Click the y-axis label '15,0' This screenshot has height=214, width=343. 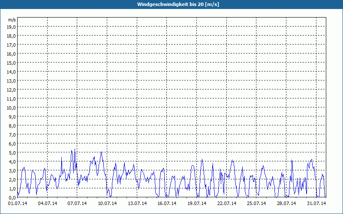pos(12,62)
